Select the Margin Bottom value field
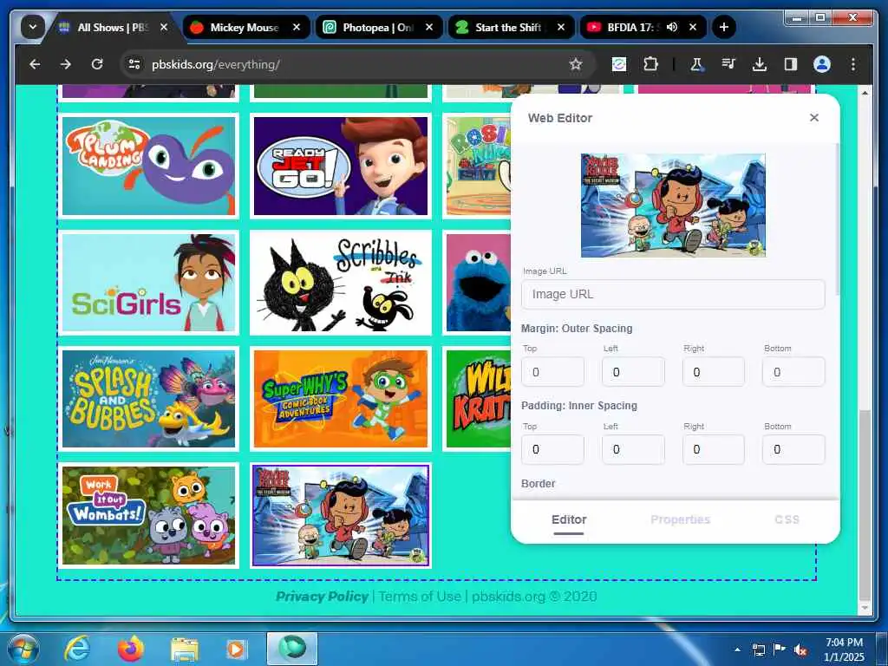The image size is (888, 666). [793, 372]
